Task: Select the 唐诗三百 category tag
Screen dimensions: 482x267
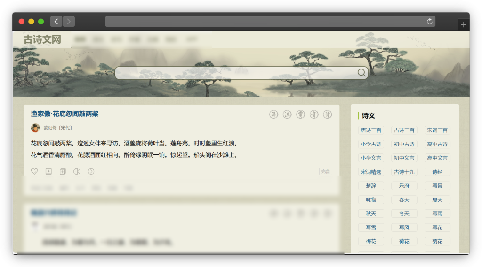Action: point(371,130)
